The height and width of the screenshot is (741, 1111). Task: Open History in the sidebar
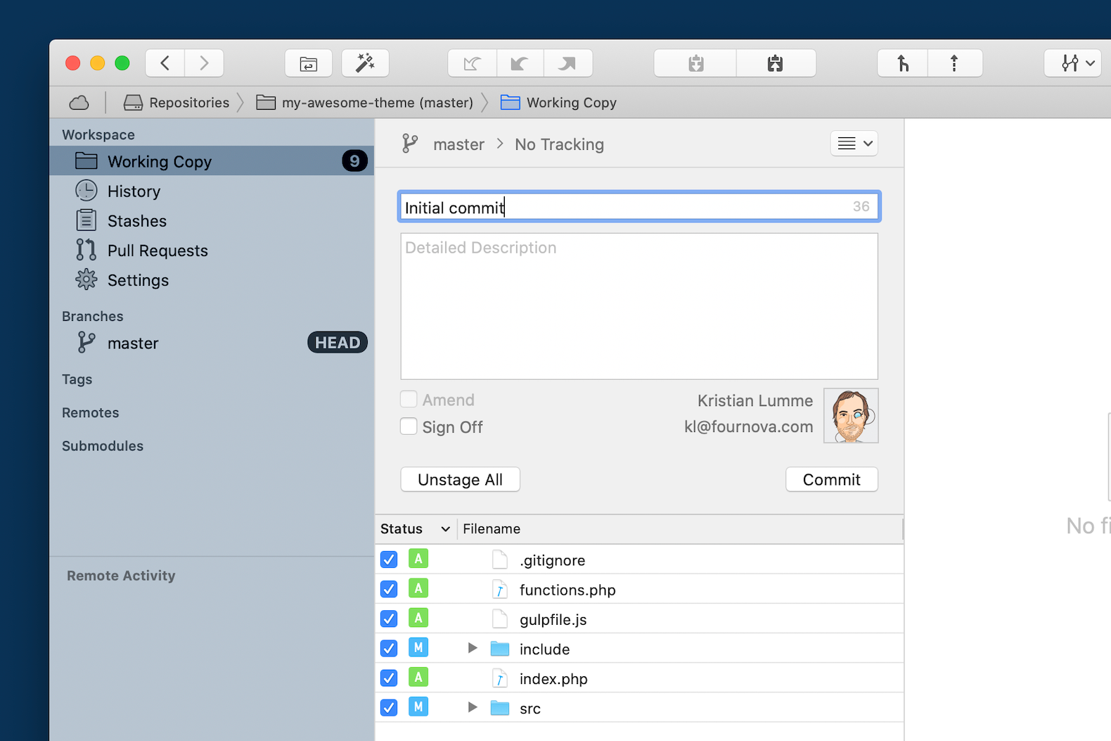coord(134,191)
